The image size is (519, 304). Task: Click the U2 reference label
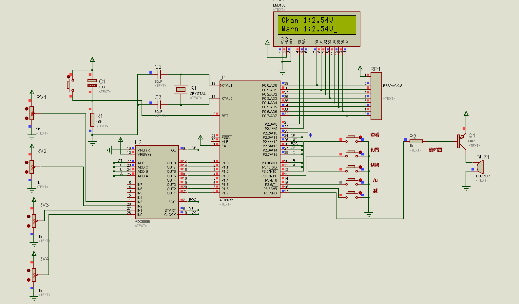click(x=138, y=142)
